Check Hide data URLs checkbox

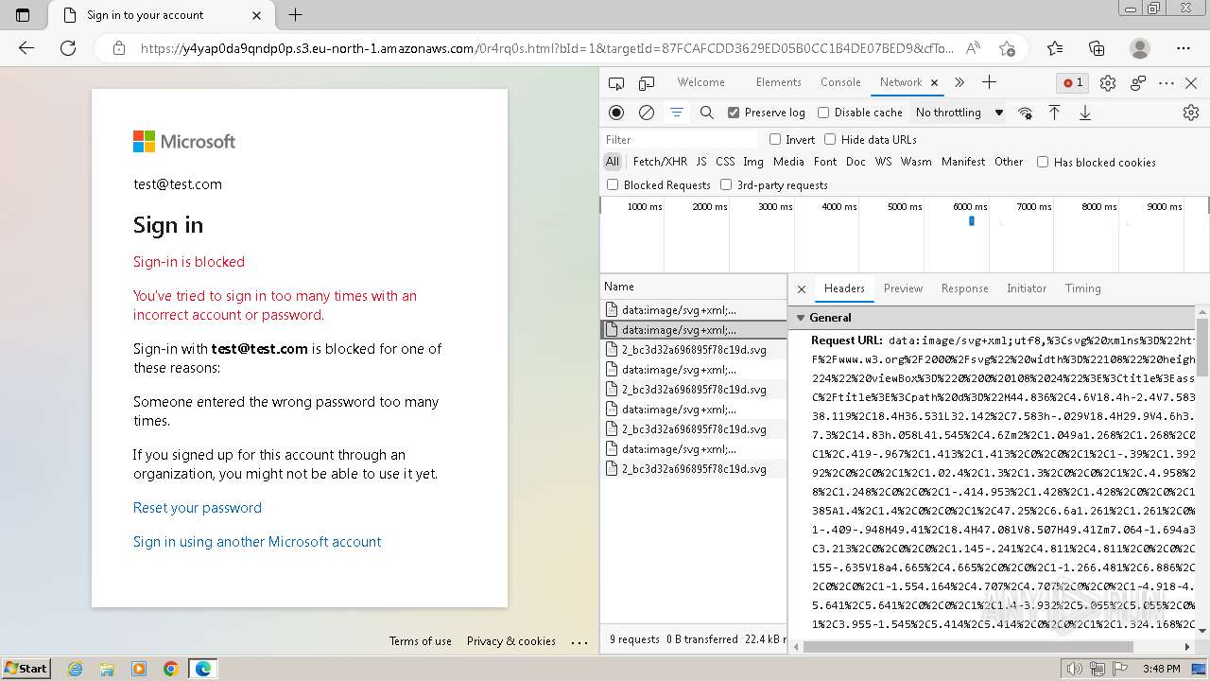point(830,139)
